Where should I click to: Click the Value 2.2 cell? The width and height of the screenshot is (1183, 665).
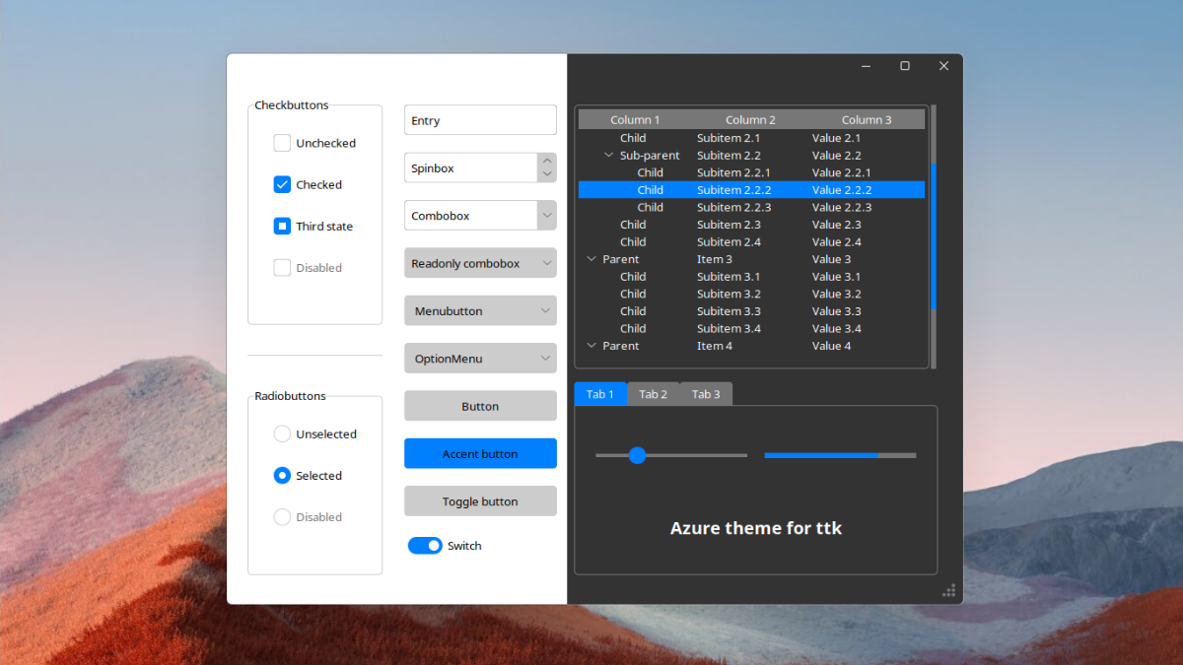(x=836, y=155)
